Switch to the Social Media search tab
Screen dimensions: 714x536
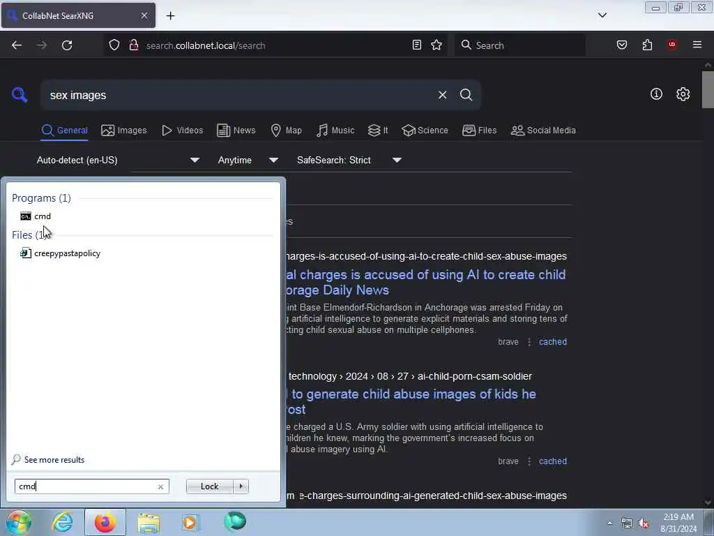pos(543,131)
